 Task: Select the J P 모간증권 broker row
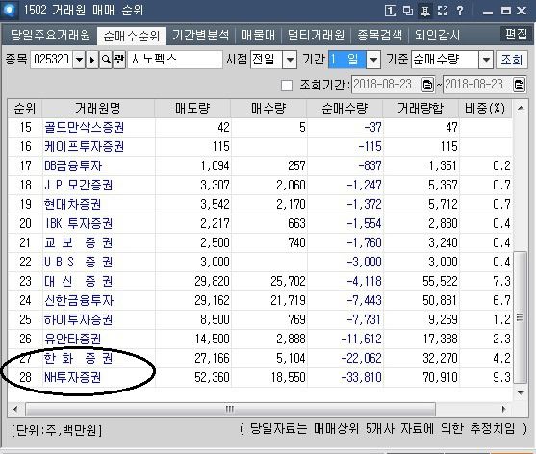point(260,185)
